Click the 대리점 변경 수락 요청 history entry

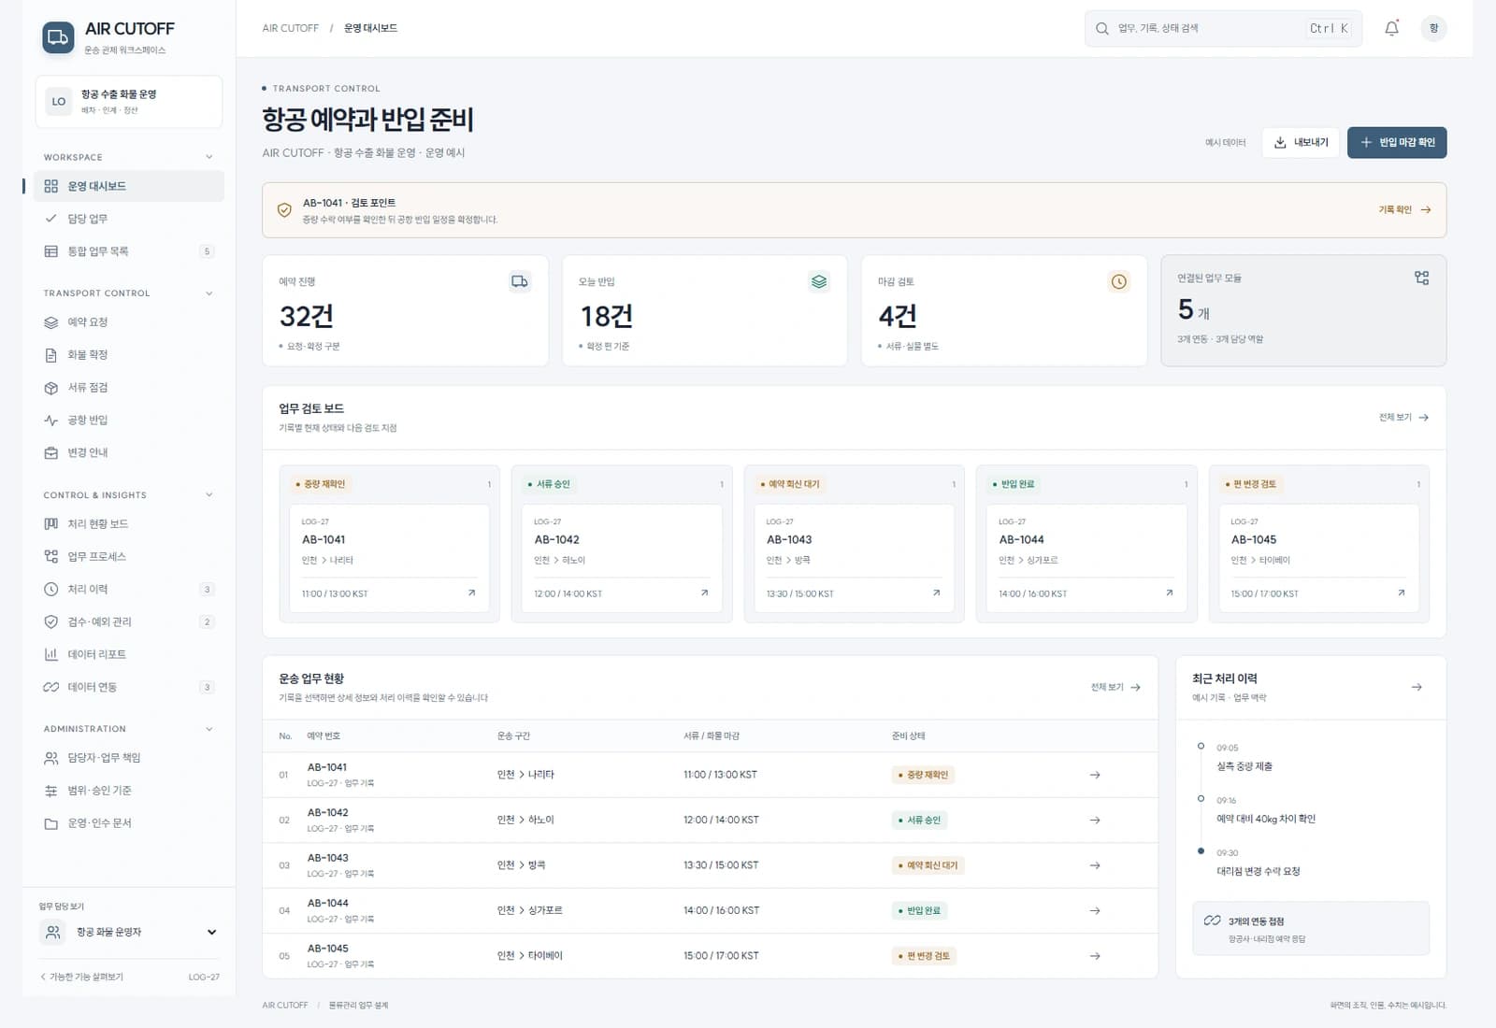point(1259,871)
